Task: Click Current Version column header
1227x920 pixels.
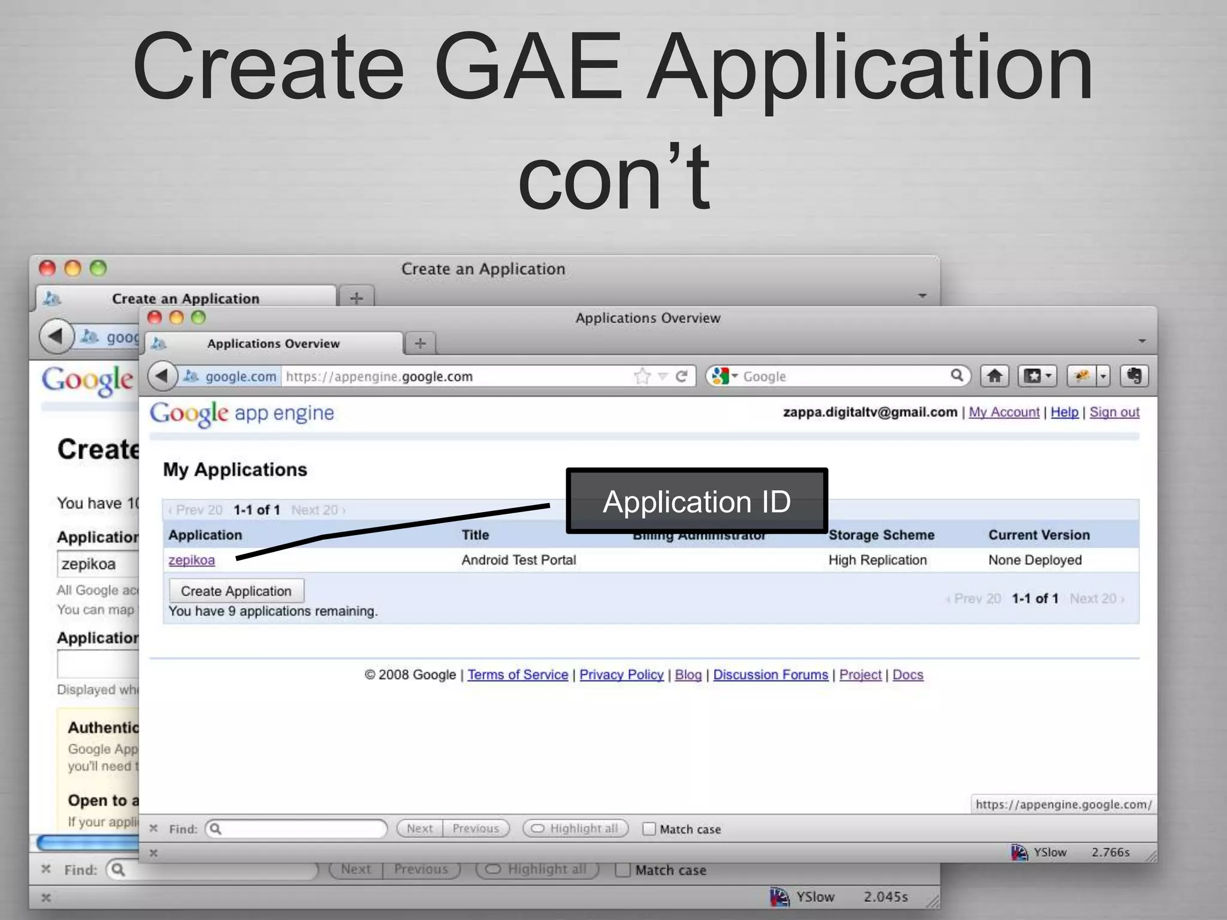Action: tap(1039, 535)
